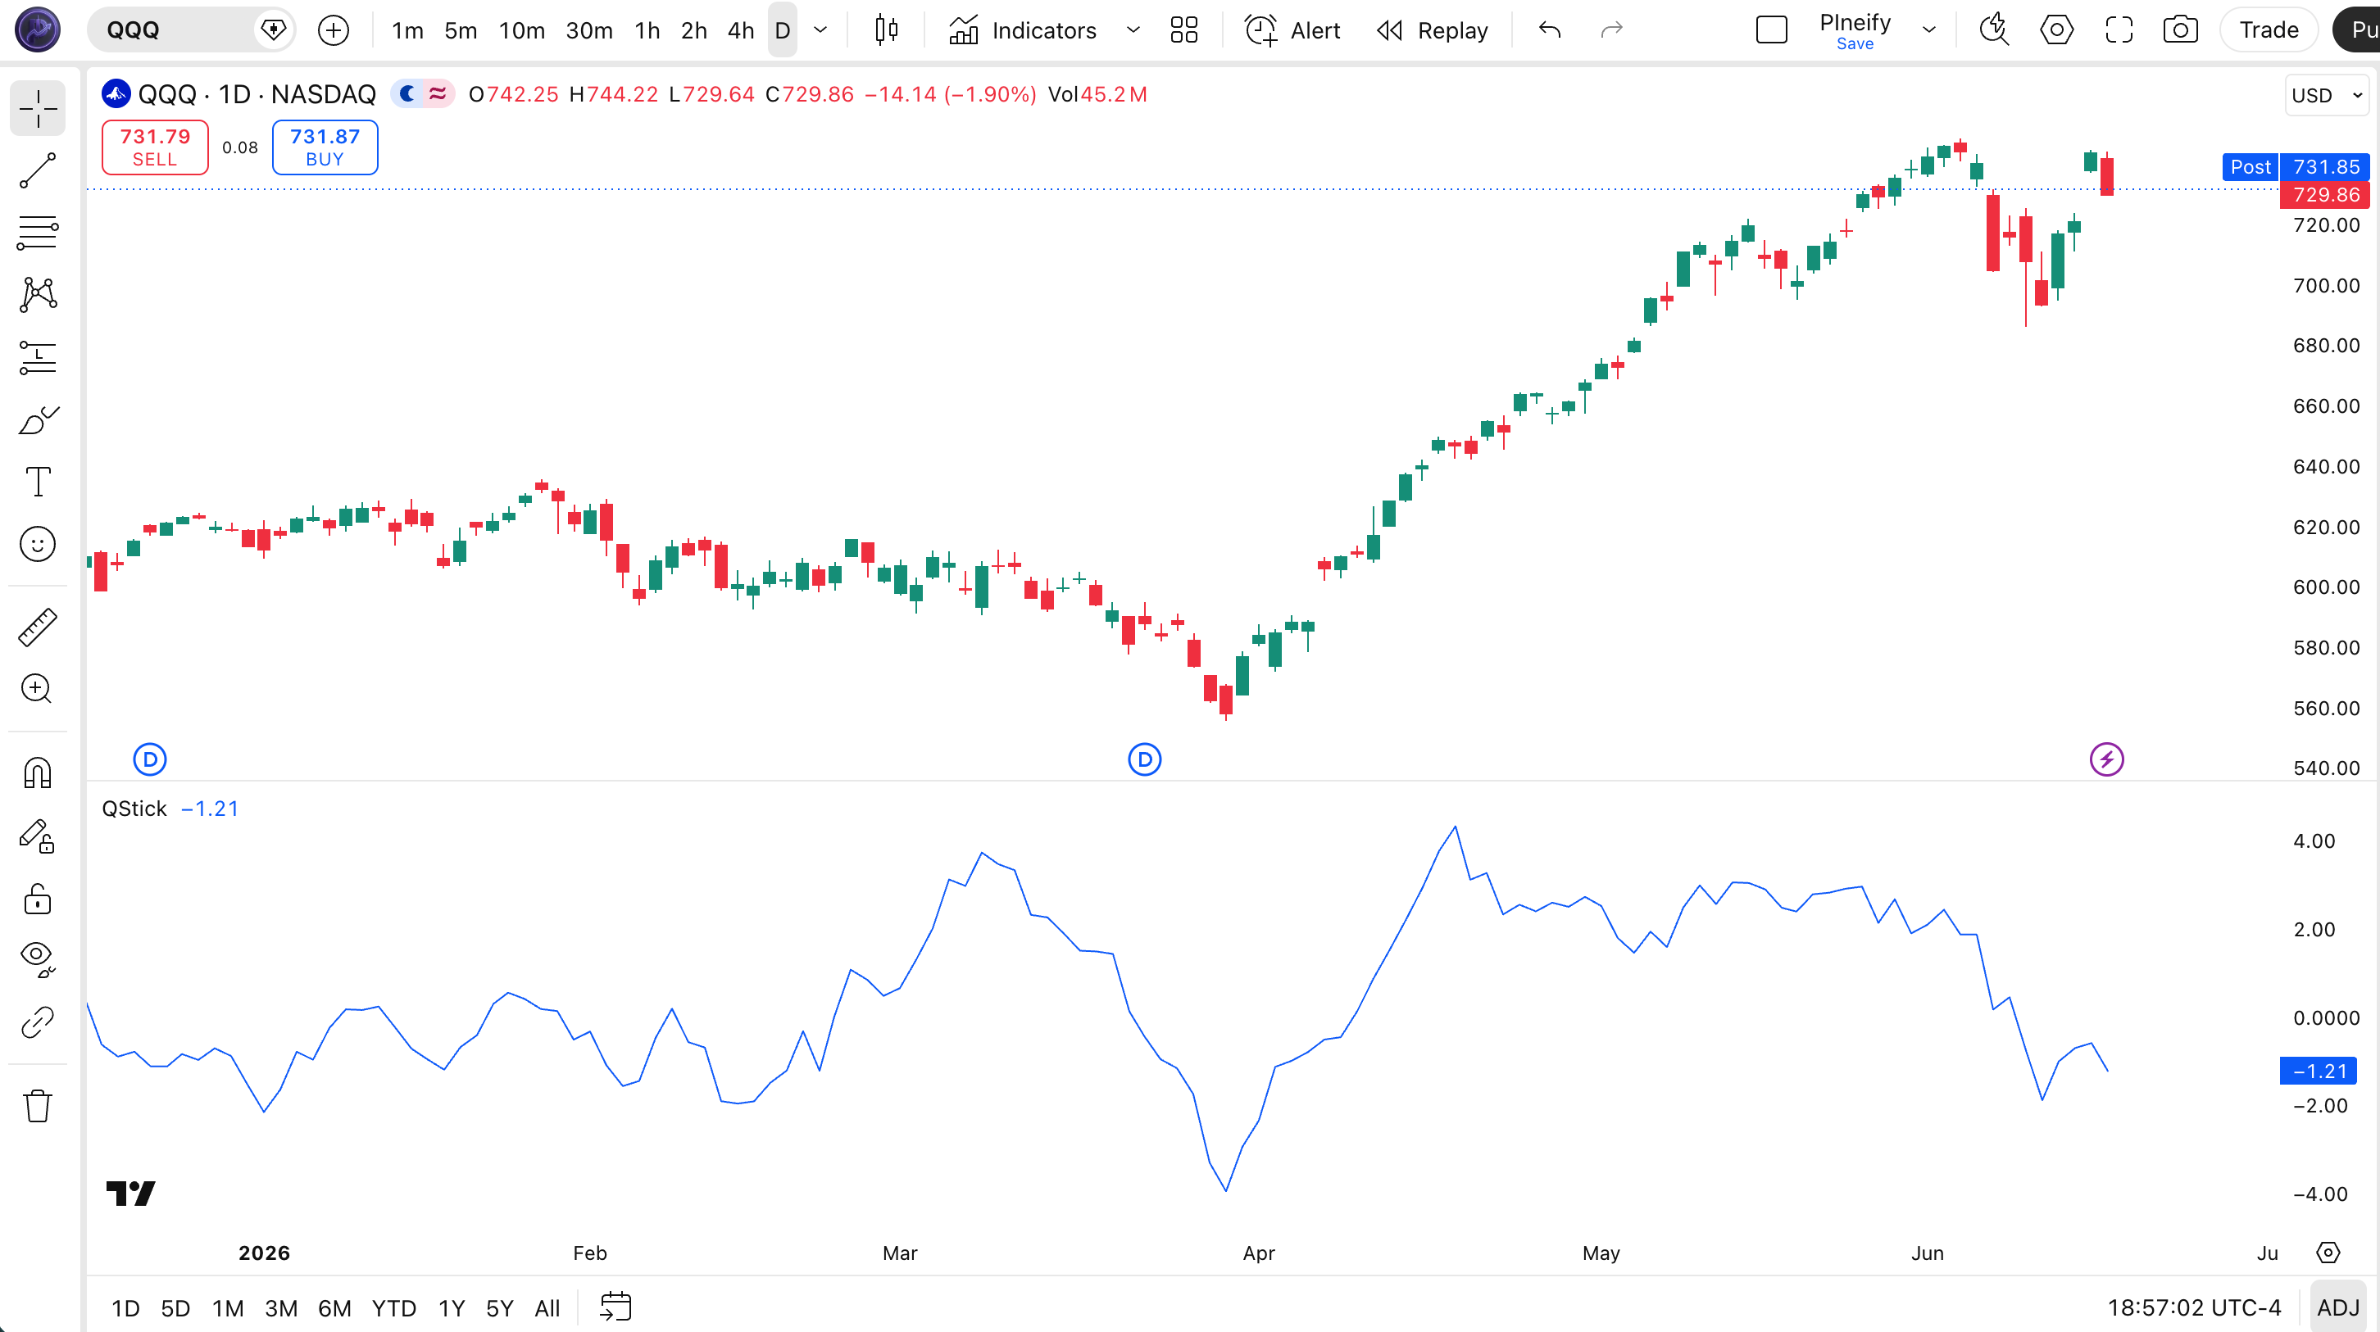Click the link drawings chain icon

coord(37,1022)
